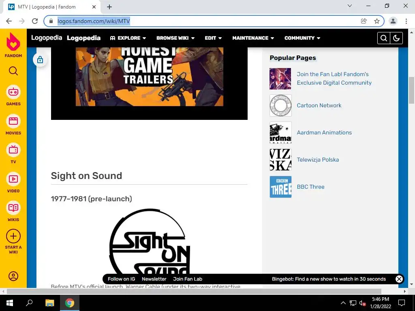Click the Start a Wiki plus icon
This screenshot has height=311, width=415.
(13, 236)
